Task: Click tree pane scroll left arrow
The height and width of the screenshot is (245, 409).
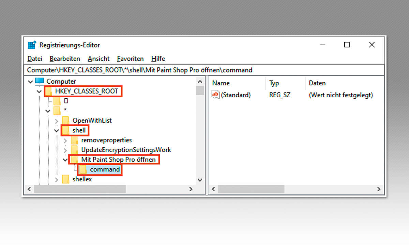Action: (x=29, y=189)
